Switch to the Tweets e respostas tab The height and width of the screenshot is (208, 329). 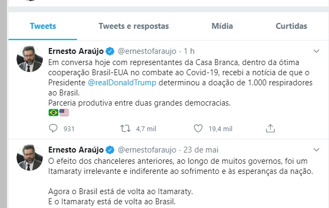coord(134,26)
